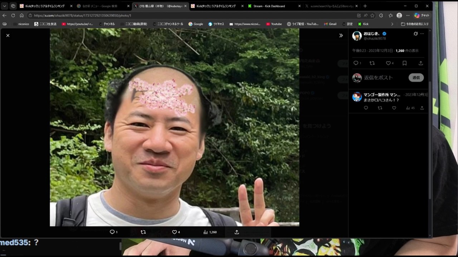458x257 pixels.
Task: Open the マンゴー製作所 reply author name
Action: [x=382, y=95]
